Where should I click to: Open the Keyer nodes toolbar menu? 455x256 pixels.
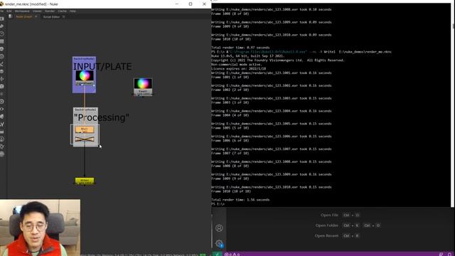(x=2, y=64)
